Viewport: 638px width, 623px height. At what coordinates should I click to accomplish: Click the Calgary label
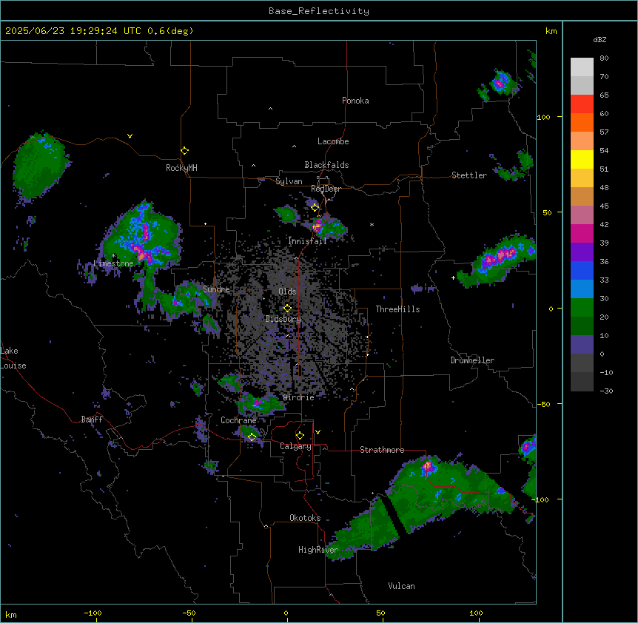[296, 446]
